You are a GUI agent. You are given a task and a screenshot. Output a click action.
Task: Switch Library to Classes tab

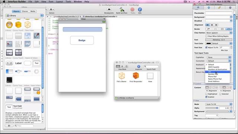pyautogui.click(x=25, y=11)
